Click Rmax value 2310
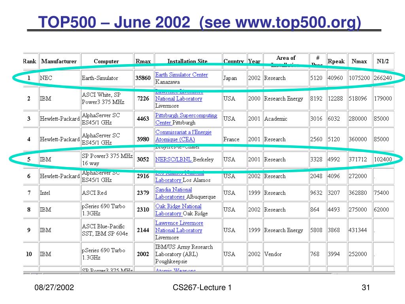The height and width of the screenshot is (304, 405). pyautogui.click(x=143, y=210)
